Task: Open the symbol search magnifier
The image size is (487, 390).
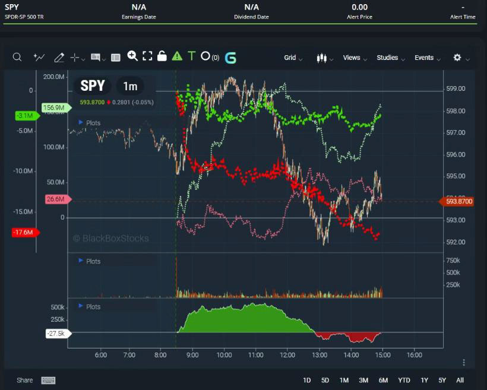Action: pyautogui.click(x=17, y=57)
